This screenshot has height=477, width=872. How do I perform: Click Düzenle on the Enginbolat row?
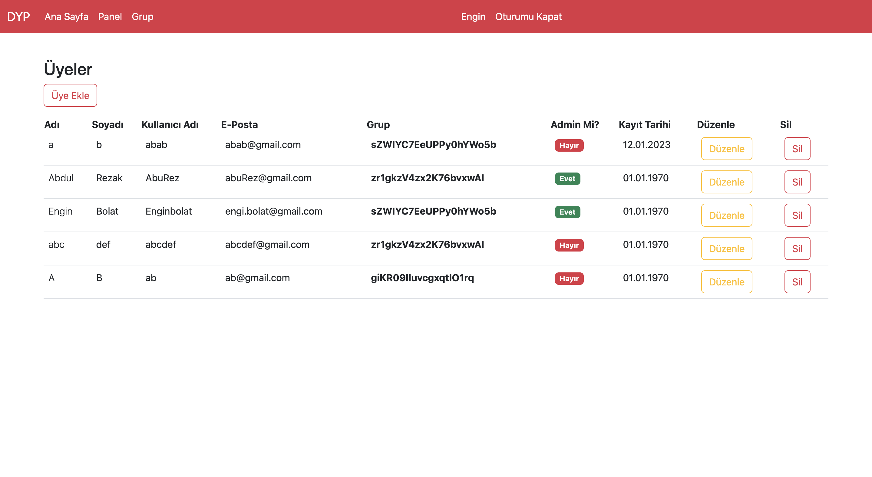726,215
